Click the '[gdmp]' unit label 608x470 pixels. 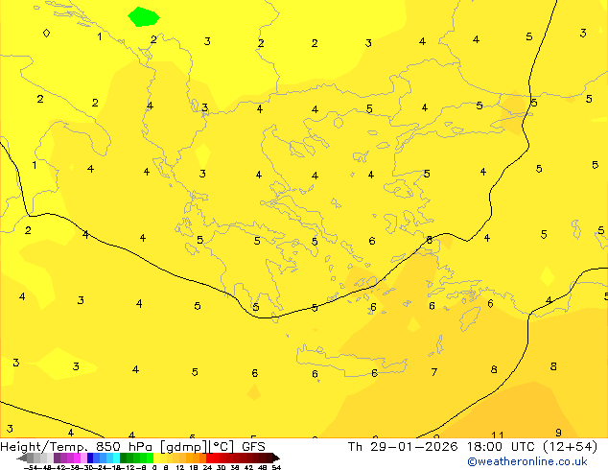183,447
